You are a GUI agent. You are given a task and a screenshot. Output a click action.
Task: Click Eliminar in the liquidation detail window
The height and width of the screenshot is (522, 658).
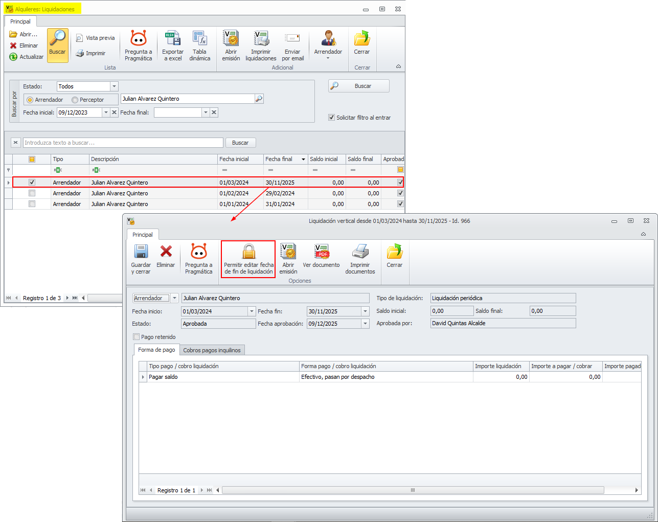166,255
